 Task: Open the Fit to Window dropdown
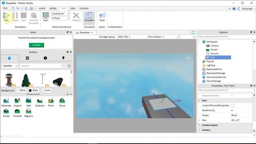click(156, 37)
